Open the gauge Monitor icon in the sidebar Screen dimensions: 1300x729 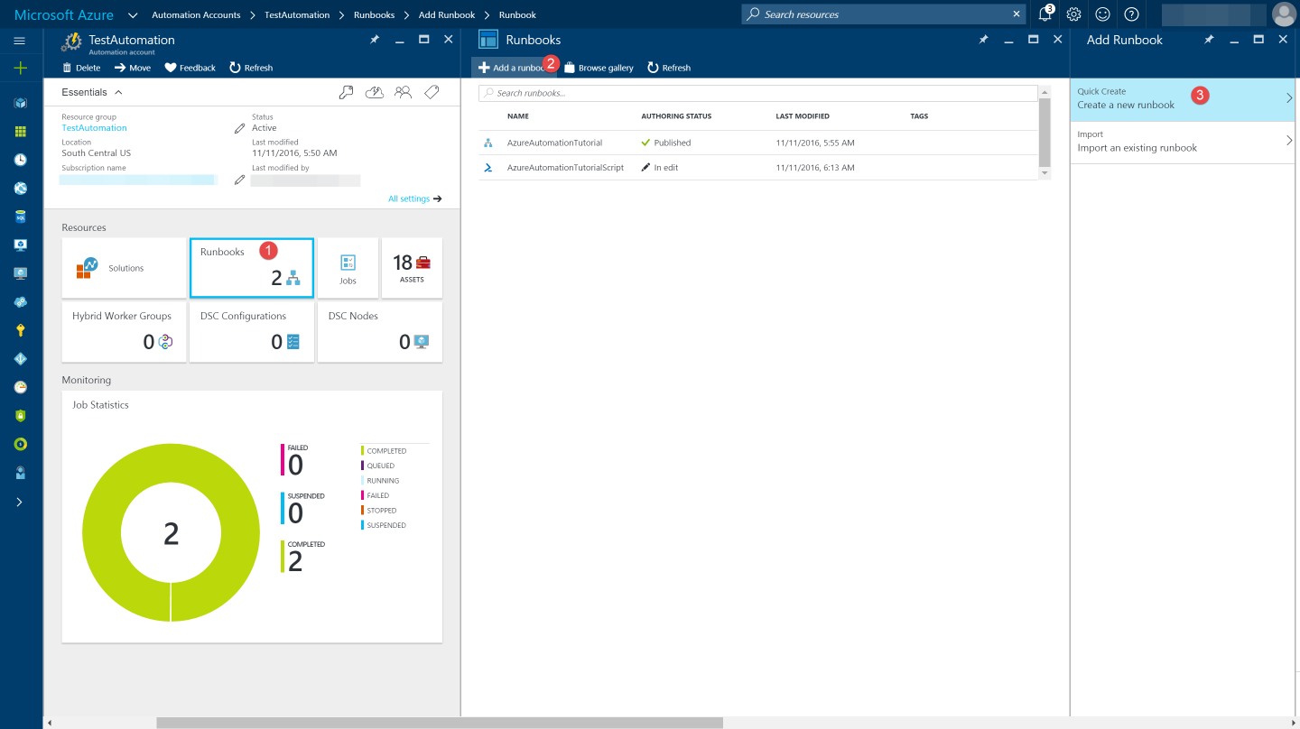[20, 387]
